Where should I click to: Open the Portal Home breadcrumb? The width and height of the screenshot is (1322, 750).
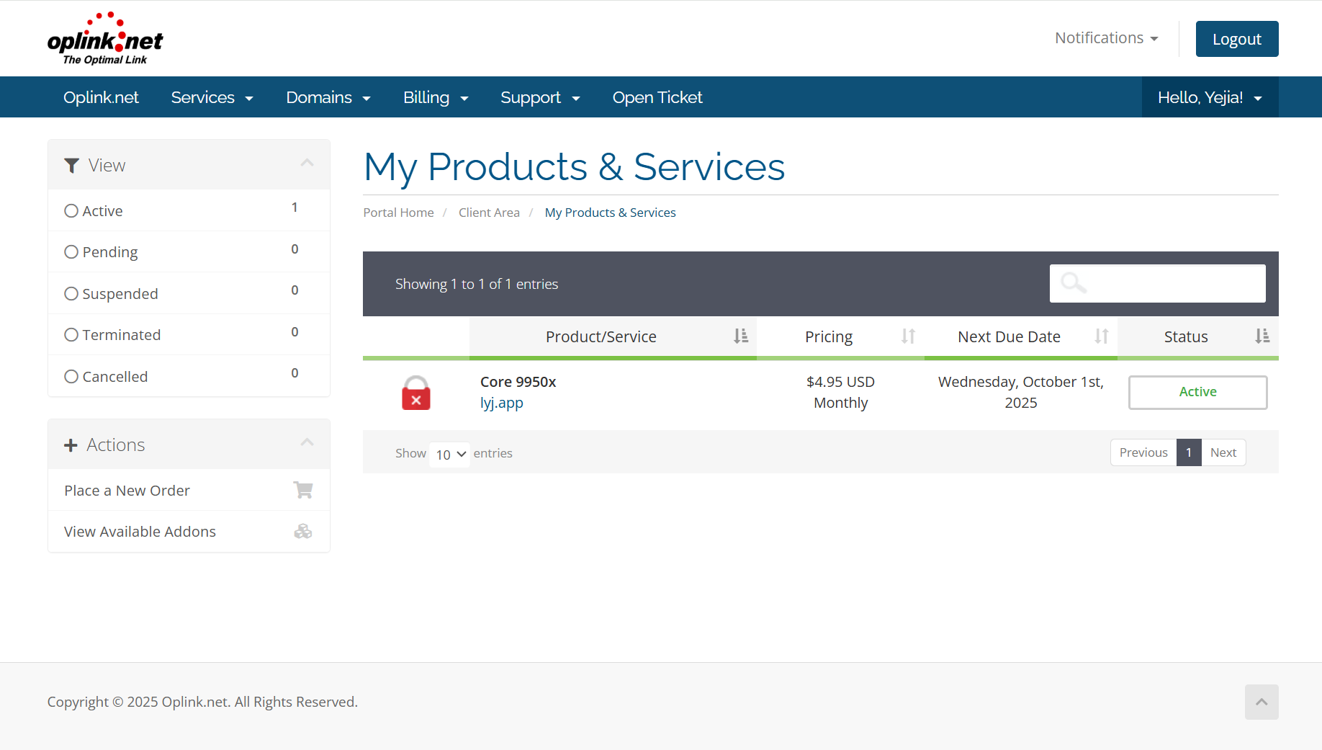(398, 213)
